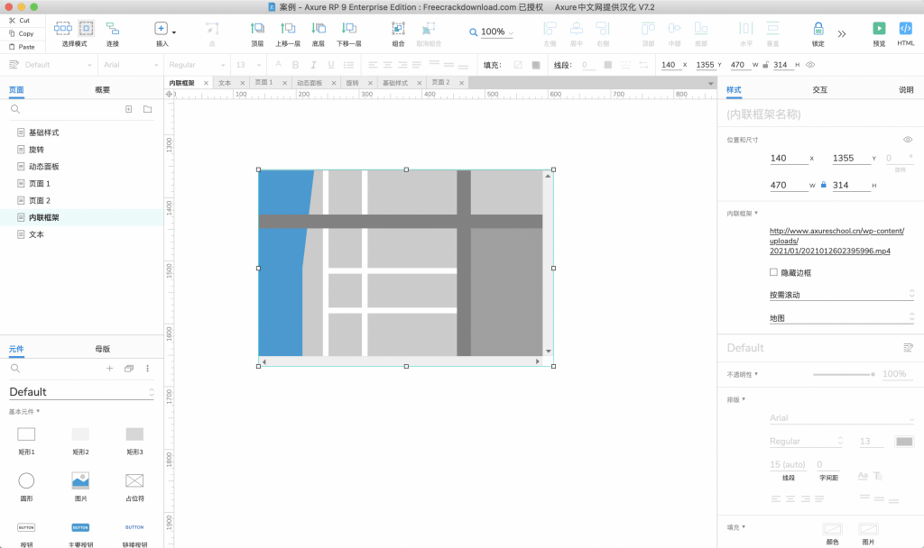The height and width of the screenshot is (548, 924).
Task: Switch to the Outline (概要) tab
Action: coord(102,90)
